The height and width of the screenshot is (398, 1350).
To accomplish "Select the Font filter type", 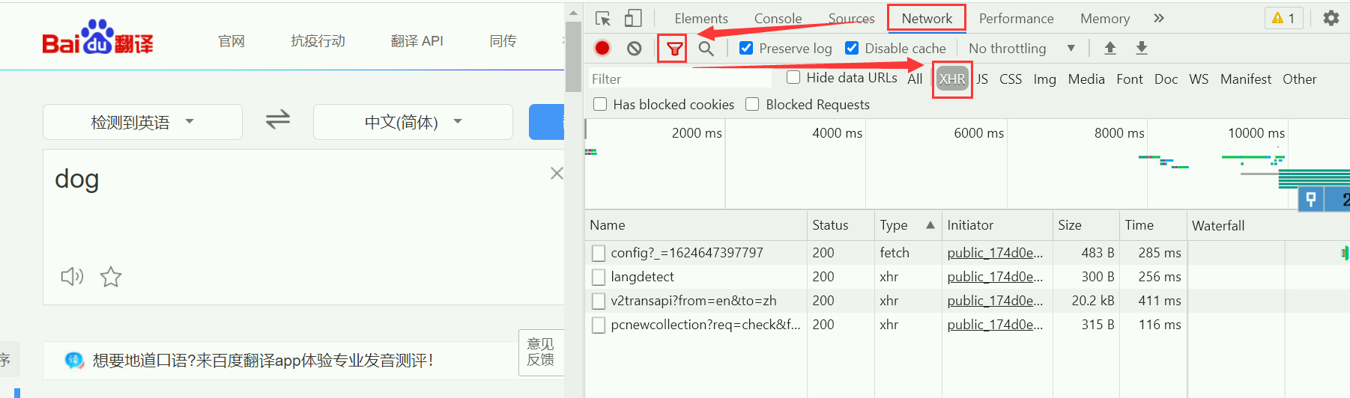I will 1130,79.
